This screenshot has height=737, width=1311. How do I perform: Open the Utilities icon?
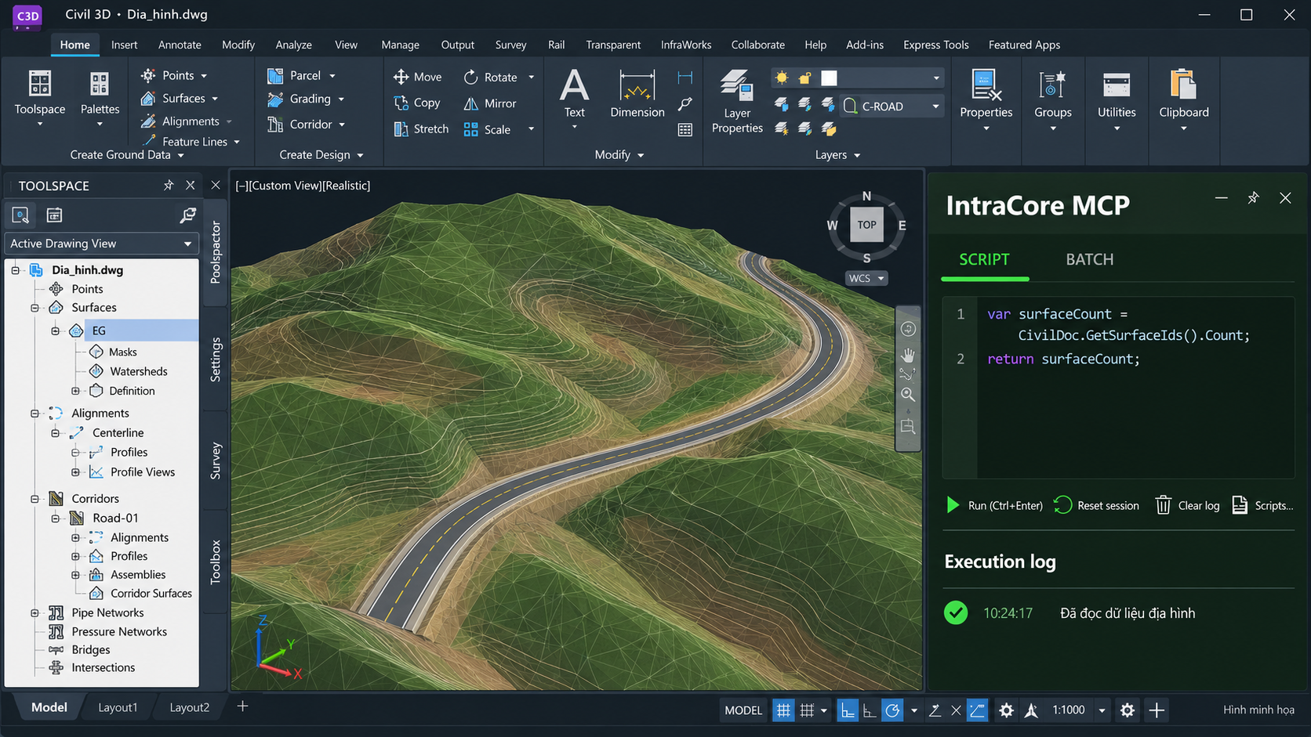pos(1117,85)
